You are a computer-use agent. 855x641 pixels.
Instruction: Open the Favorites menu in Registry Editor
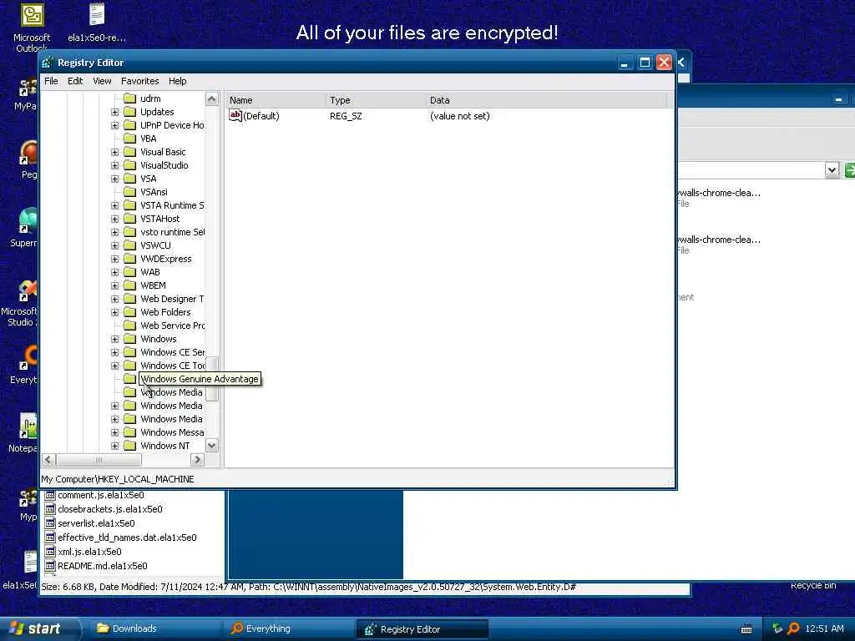(140, 81)
